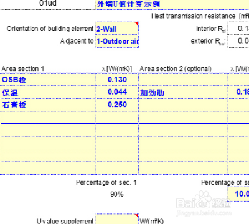Viewport: 249px width, 224px height.
Task: Click the exterior Rse value cell
Action: (238, 41)
